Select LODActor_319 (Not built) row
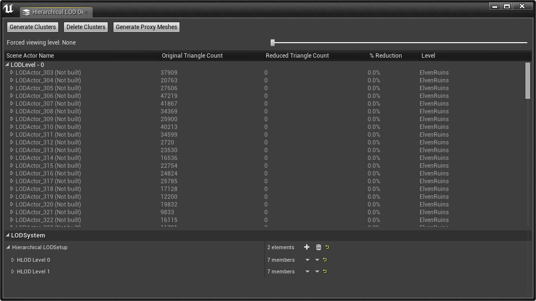 pyautogui.click(x=264, y=196)
